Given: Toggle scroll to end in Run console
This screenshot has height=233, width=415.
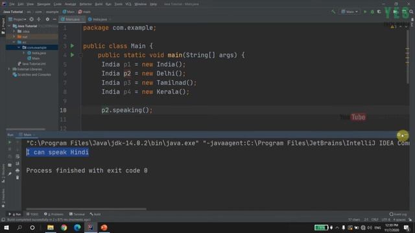Looking at the screenshot, I should pos(18,164).
